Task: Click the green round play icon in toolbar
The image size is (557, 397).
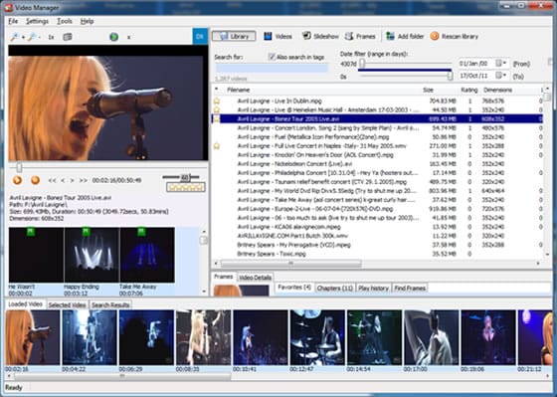Action: pyautogui.click(x=113, y=37)
